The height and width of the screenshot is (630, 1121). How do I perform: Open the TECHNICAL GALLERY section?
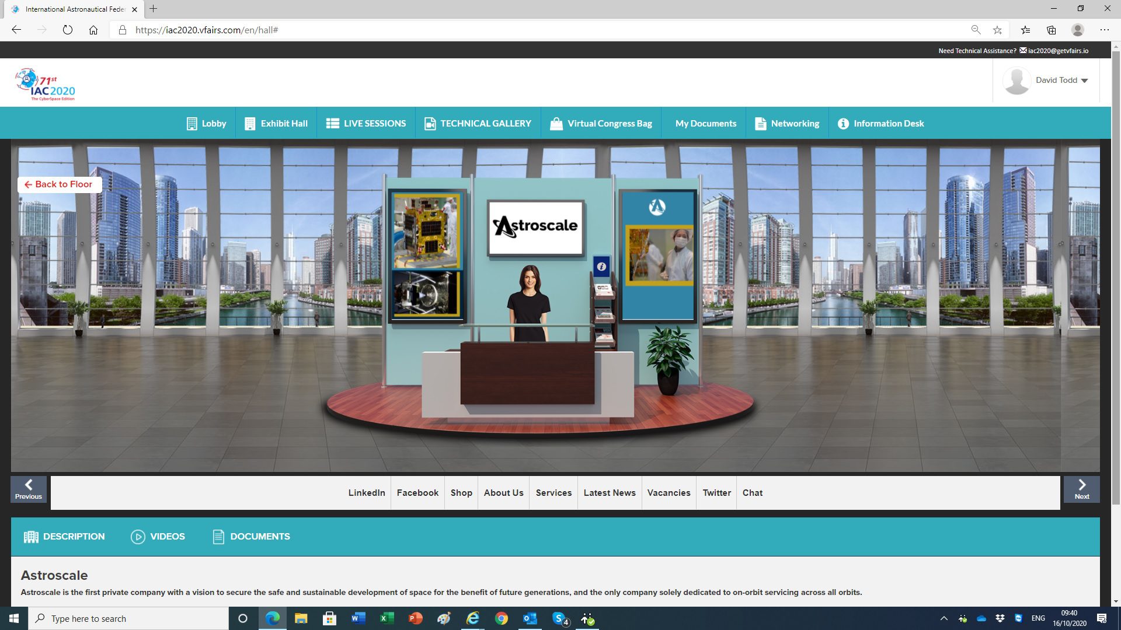tap(478, 123)
